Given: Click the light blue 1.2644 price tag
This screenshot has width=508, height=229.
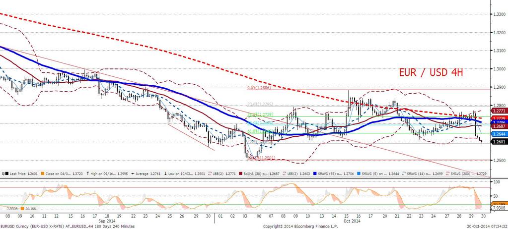Looking at the screenshot, I should click(499, 134).
